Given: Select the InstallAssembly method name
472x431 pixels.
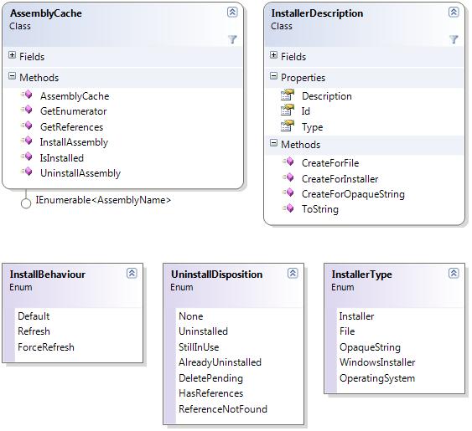Looking at the screenshot, I should (74, 142).
